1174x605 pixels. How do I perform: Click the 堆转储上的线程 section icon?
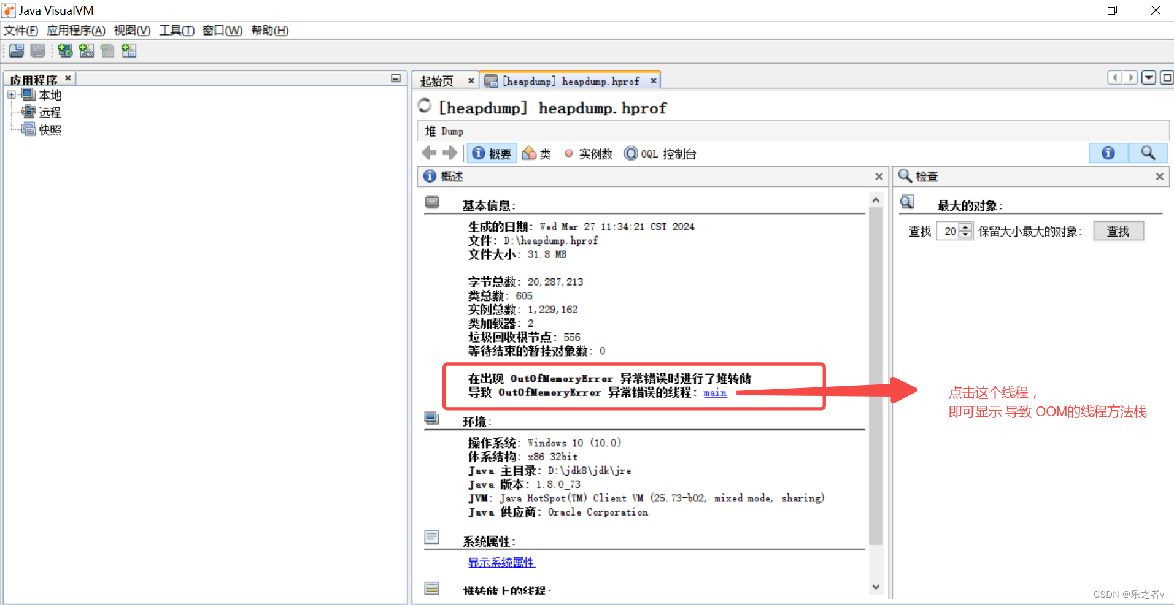[x=432, y=588]
